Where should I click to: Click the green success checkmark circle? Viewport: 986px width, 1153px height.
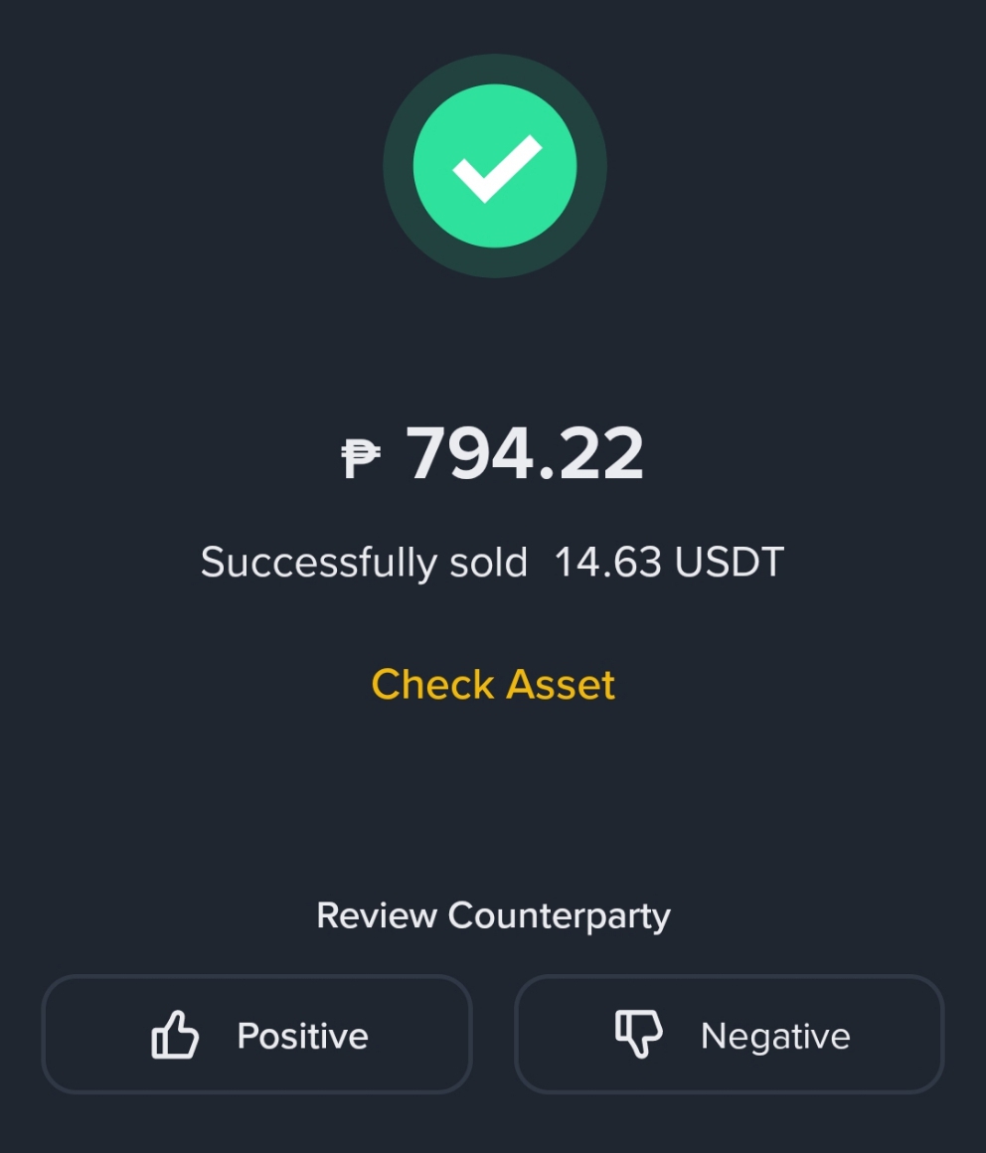pyautogui.click(x=495, y=165)
